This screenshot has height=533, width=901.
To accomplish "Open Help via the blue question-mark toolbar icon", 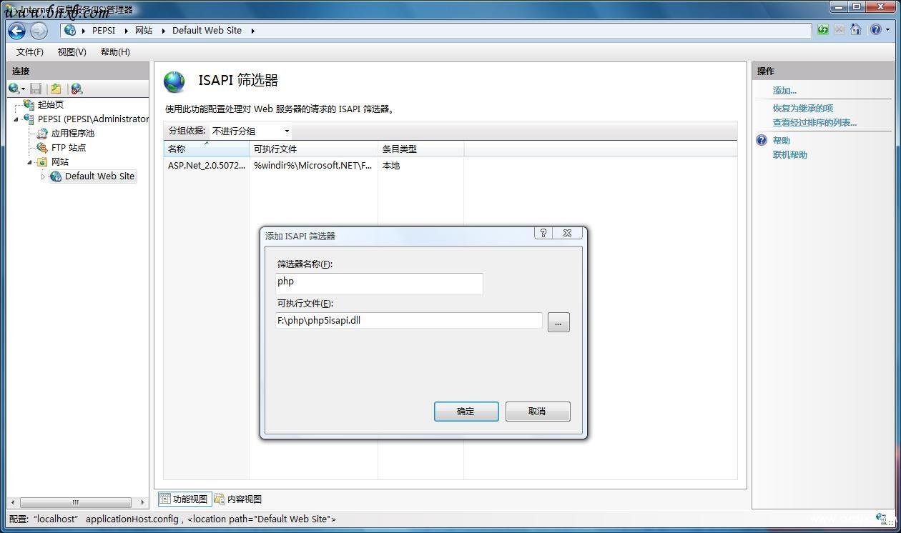I will (x=876, y=29).
